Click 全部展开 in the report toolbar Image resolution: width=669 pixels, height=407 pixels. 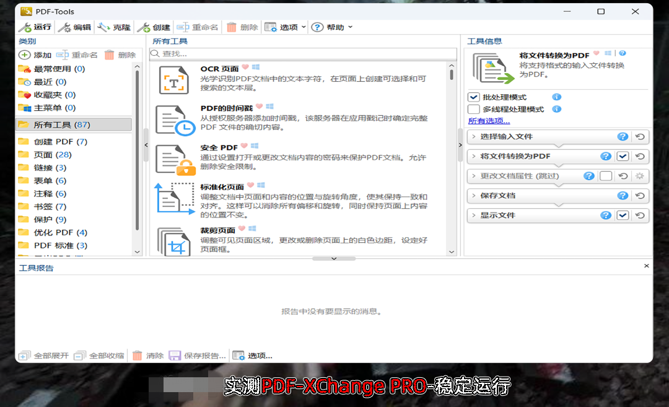point(43,356)
